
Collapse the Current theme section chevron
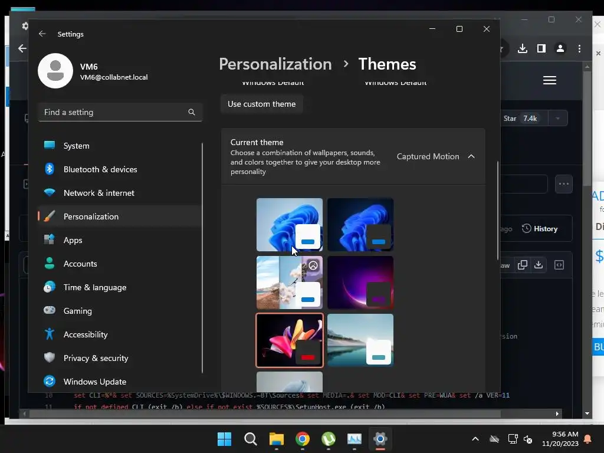tap(471, 156)
